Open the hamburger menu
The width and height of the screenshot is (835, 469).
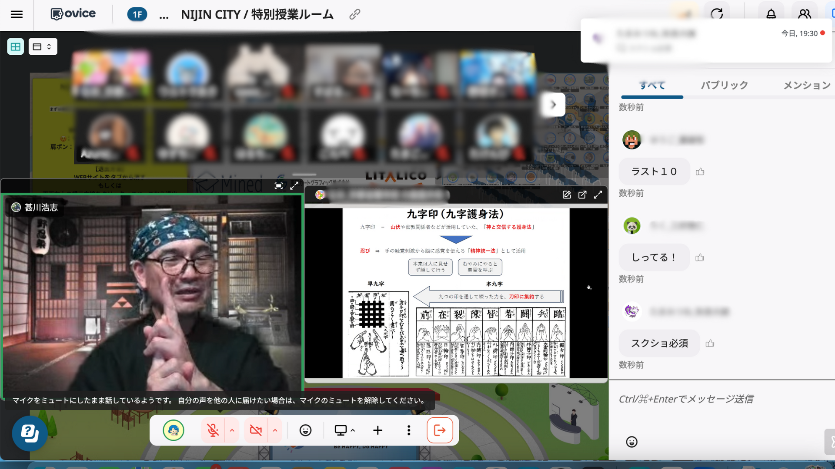click(x=17, y=14)
